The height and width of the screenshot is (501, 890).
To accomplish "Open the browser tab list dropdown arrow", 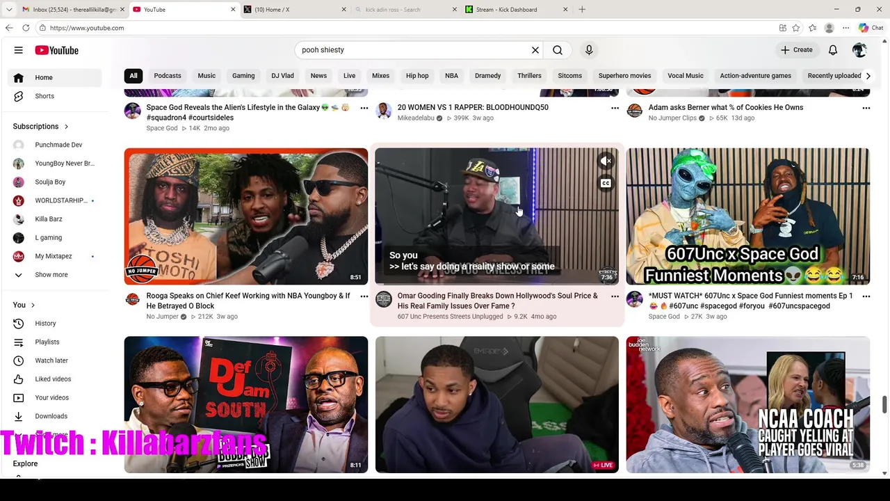I will 9,10.
